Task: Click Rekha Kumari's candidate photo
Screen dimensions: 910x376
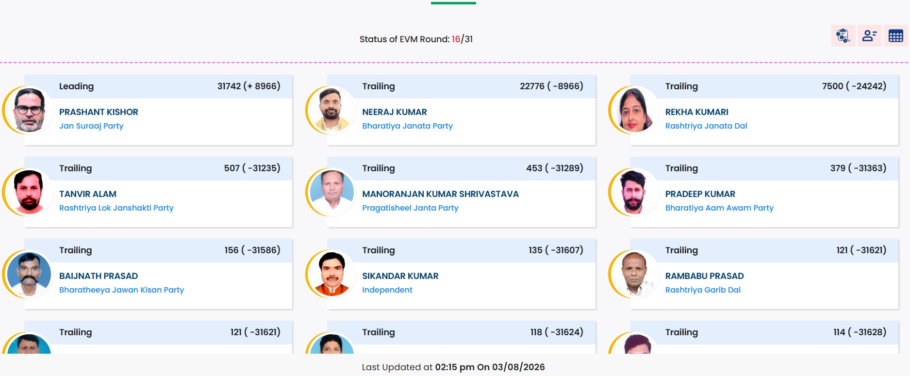Action: point(634,110)
